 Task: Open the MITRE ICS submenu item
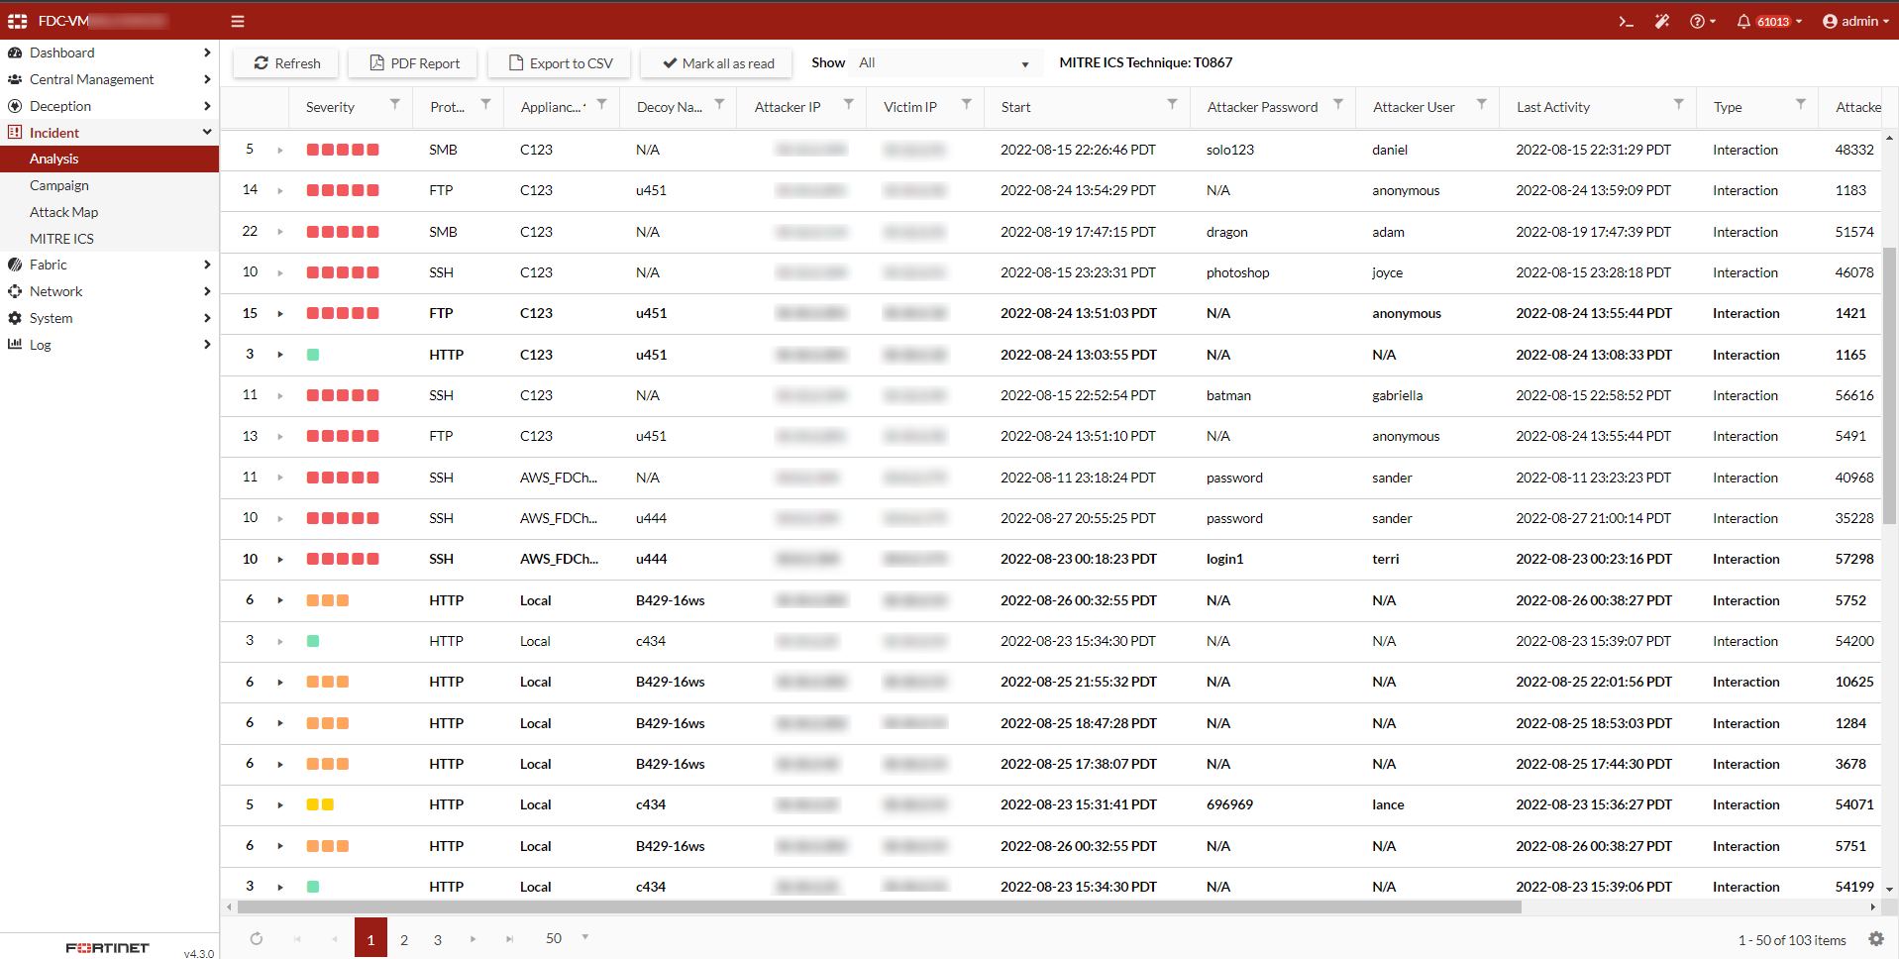tap(109, 239)
